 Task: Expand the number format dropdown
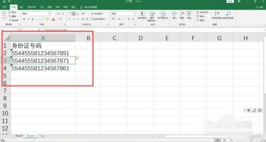point(134,14)
